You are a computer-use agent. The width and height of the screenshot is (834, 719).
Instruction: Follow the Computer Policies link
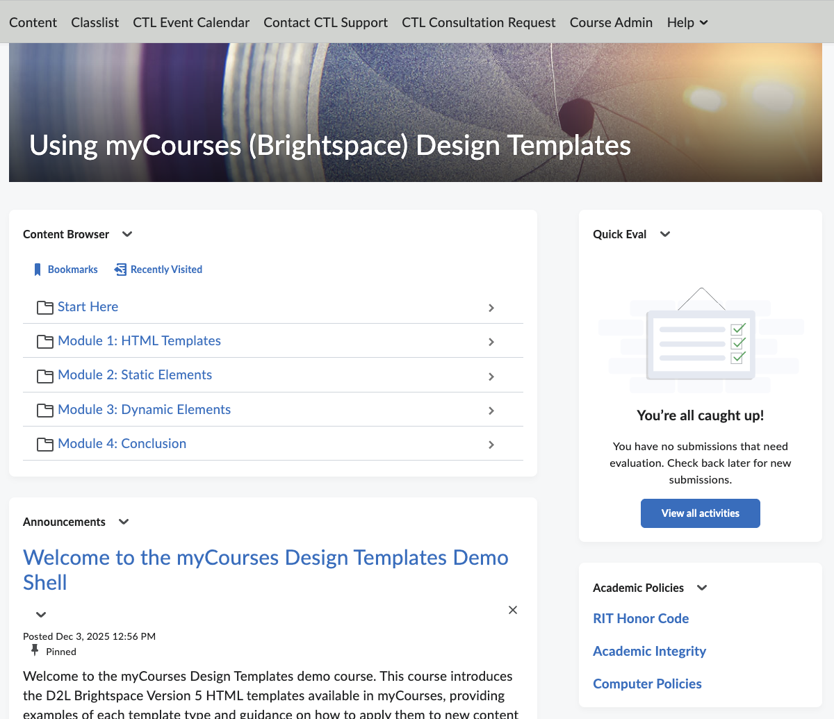click(647, 684)
